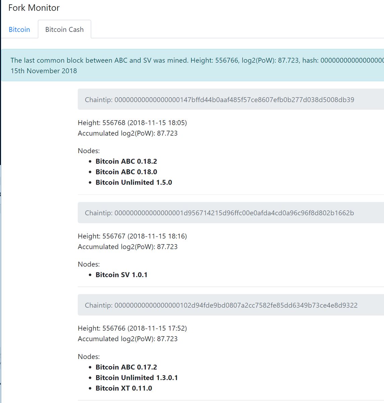Click node Bitcoin ABC 0.18.0
The image size is (384, 403).
[126, 172]
